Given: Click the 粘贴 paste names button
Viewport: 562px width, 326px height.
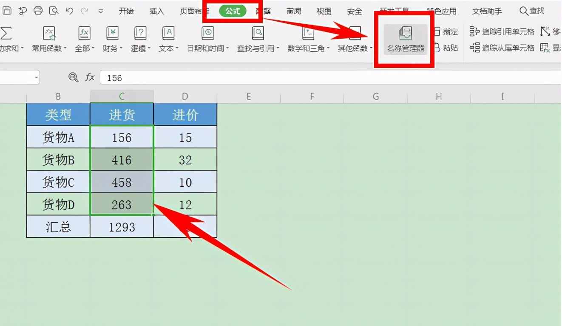Looking at the screenshot, I should tap(446, 48).
